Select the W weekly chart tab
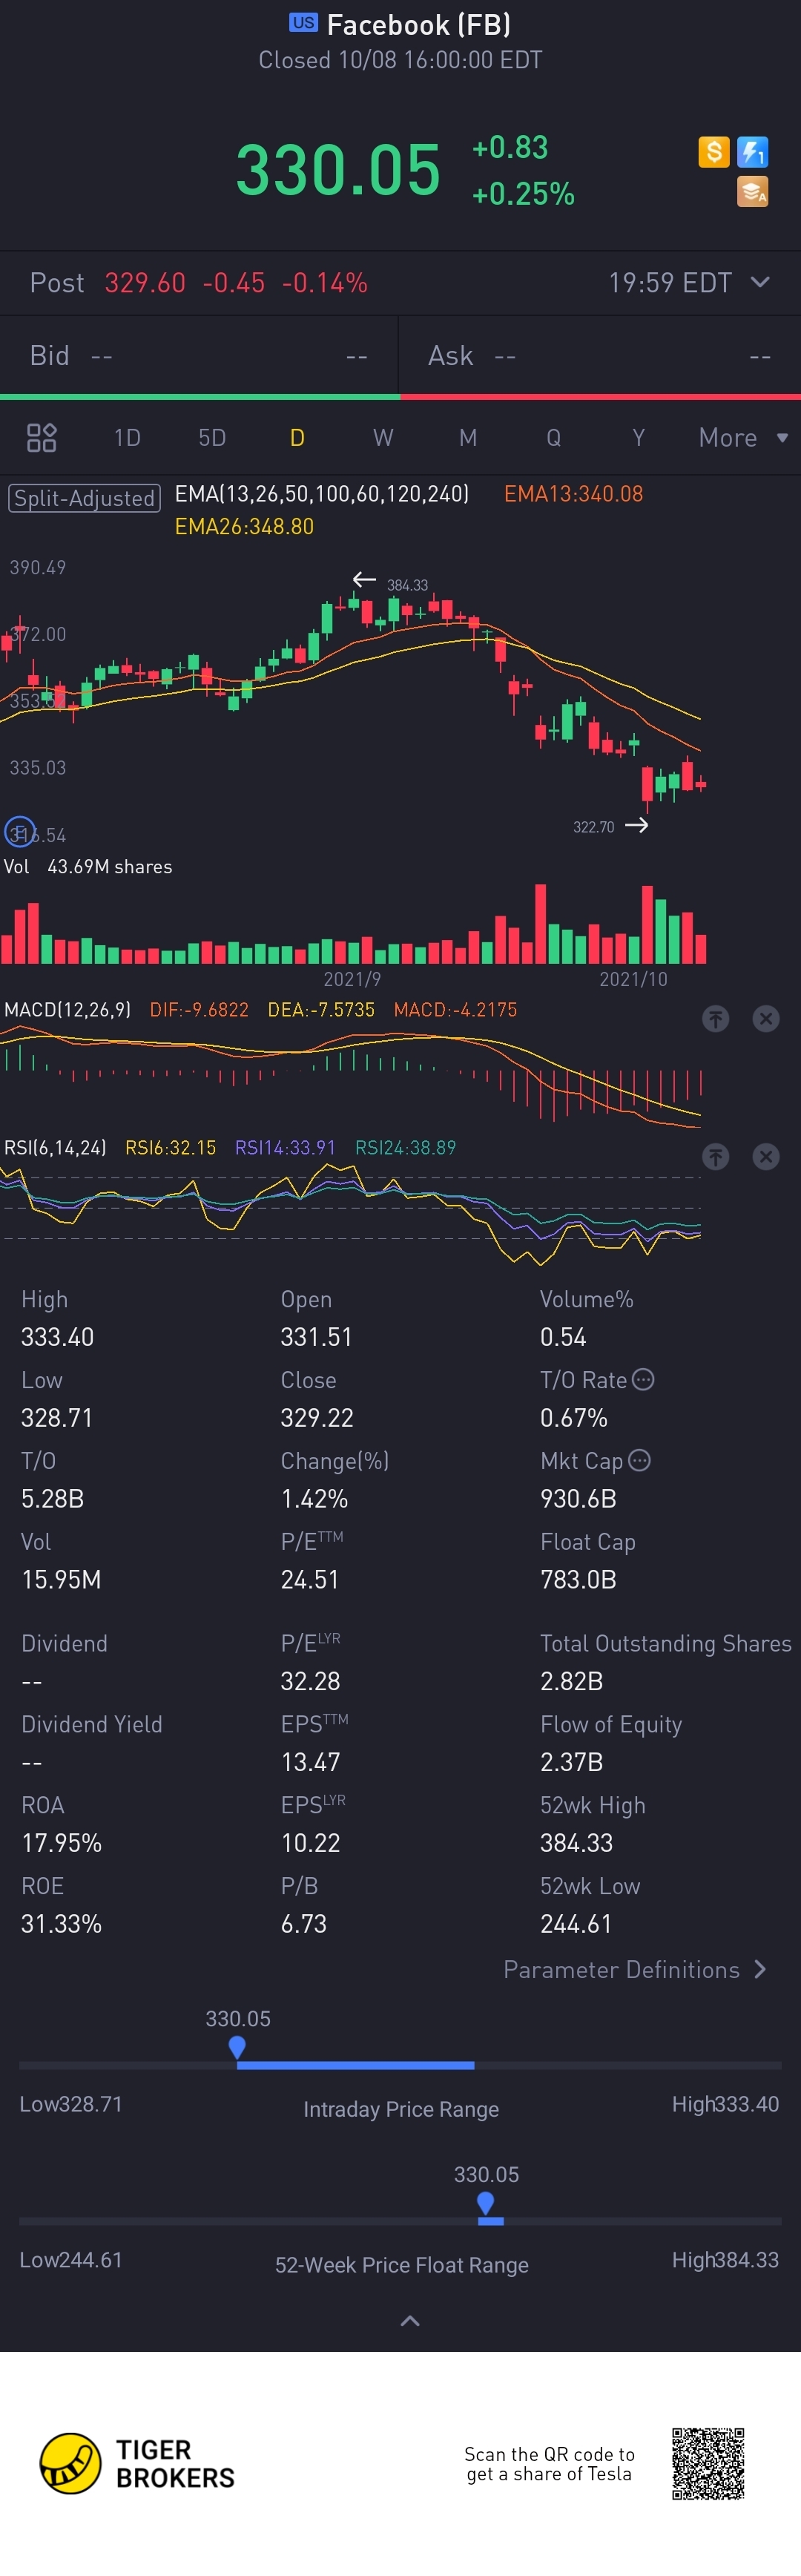 383,437
